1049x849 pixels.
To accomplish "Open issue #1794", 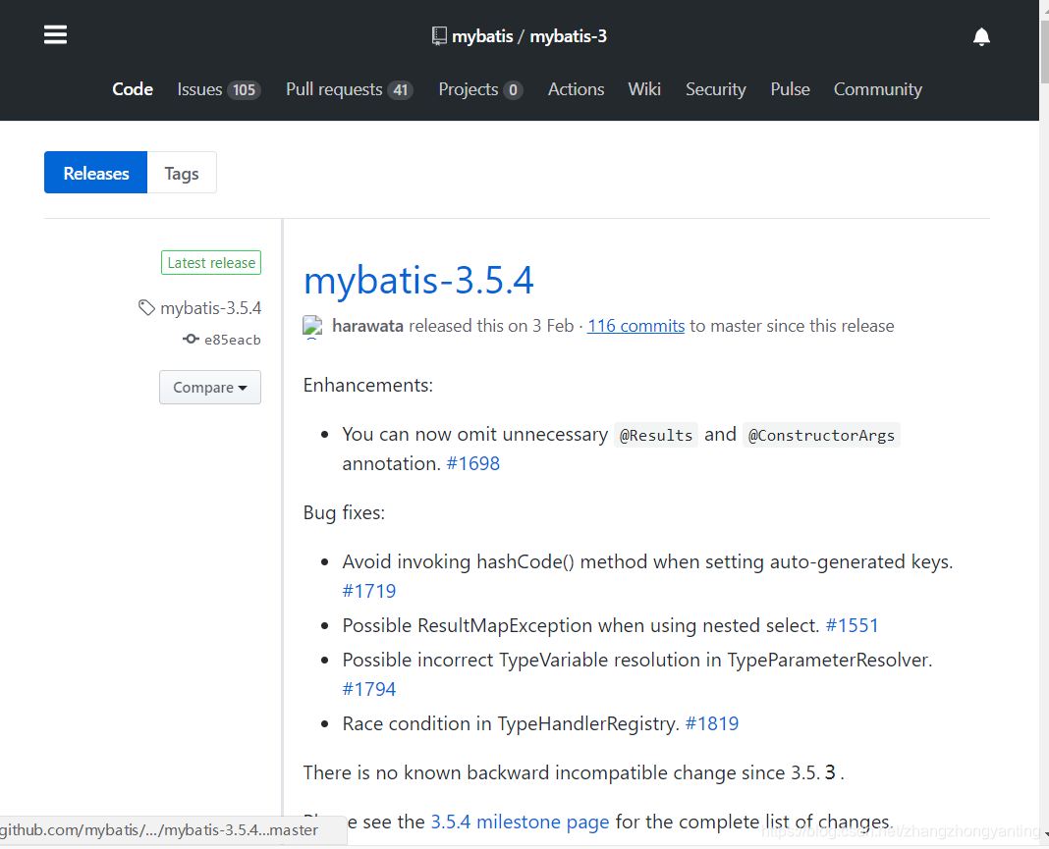I will click(369, 689).
